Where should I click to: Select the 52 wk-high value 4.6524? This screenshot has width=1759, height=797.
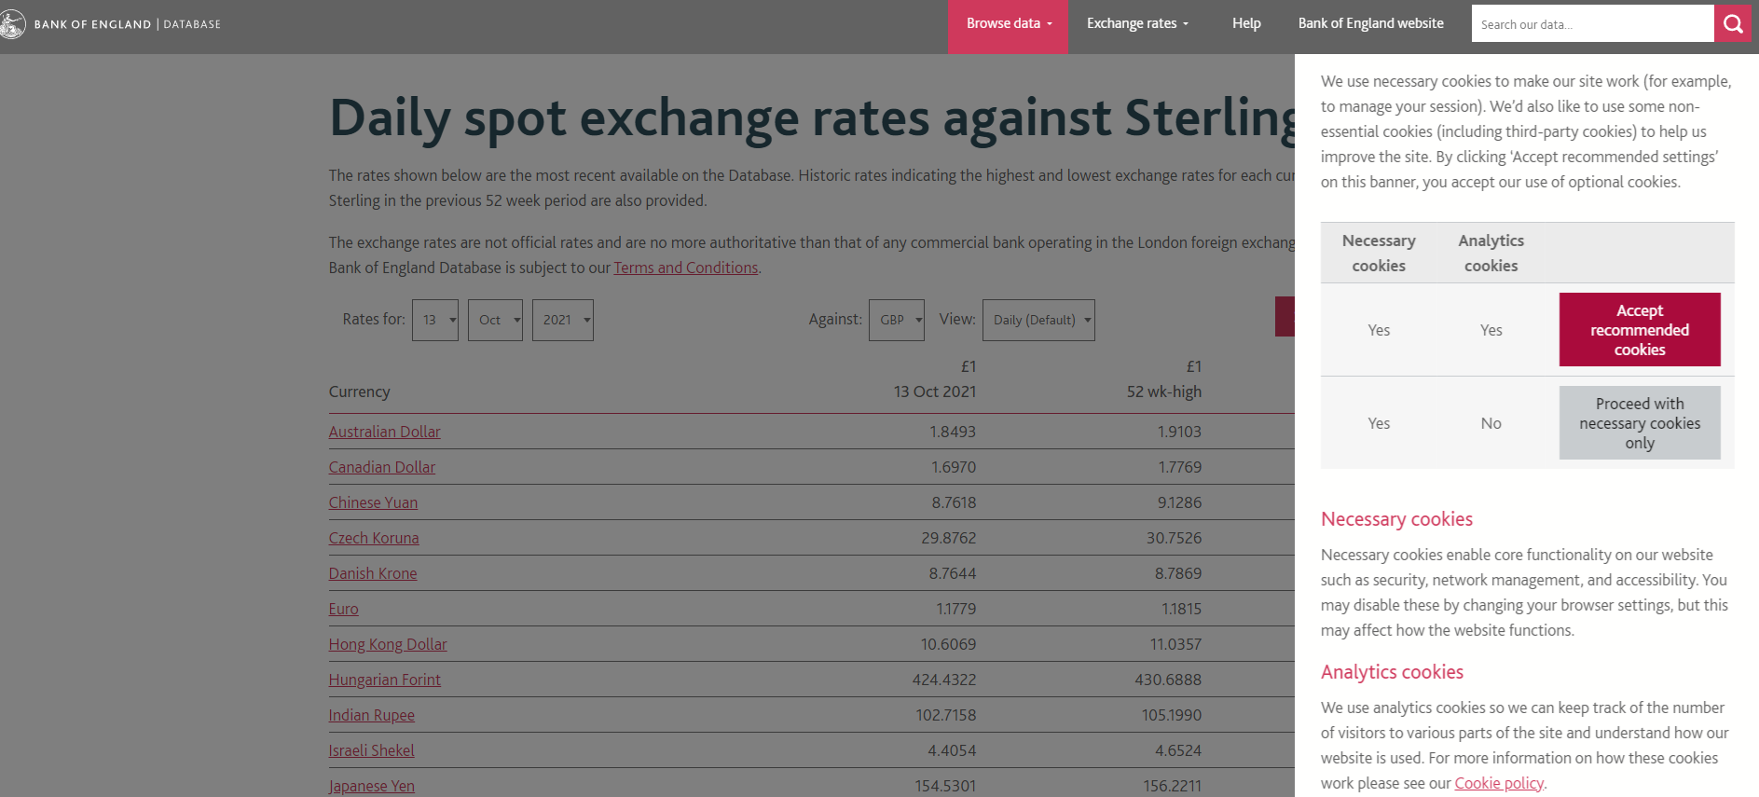pyautogui.click(x=1178, y=750)
